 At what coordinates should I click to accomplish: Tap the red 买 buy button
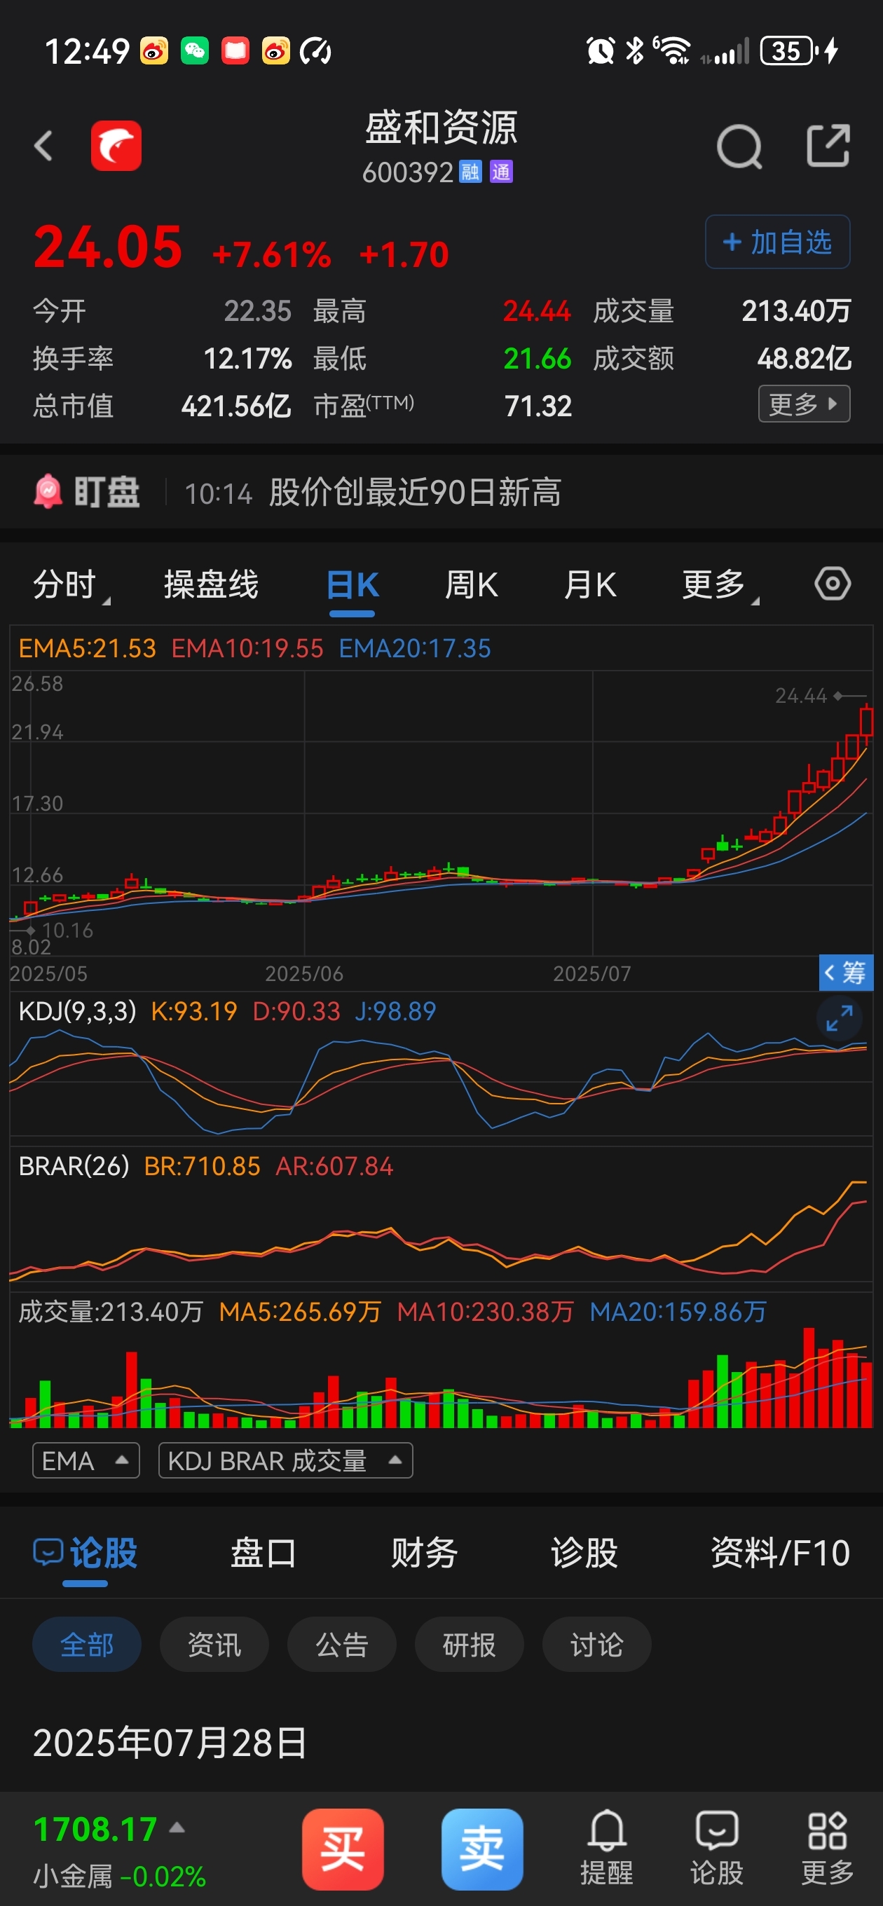pos(343,1849)
